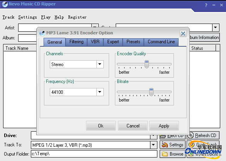Expand the top-right genre dropdown arrow

click(216, 27)
